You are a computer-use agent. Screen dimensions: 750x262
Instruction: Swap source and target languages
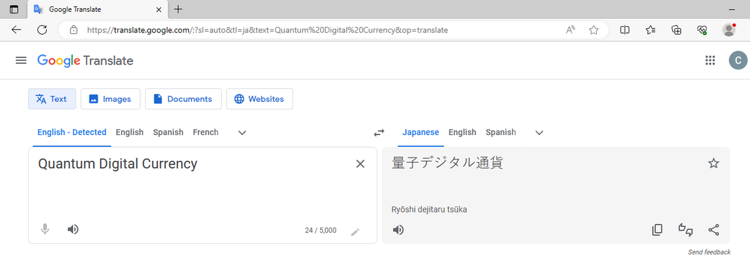pos(379,133)
